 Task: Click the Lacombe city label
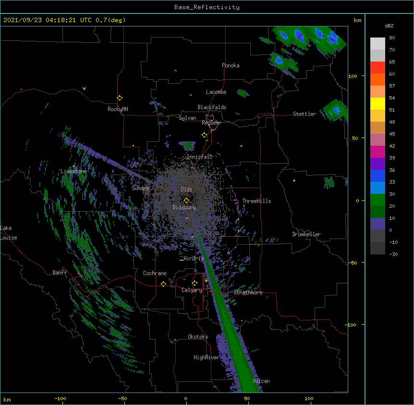coord(216,92)
